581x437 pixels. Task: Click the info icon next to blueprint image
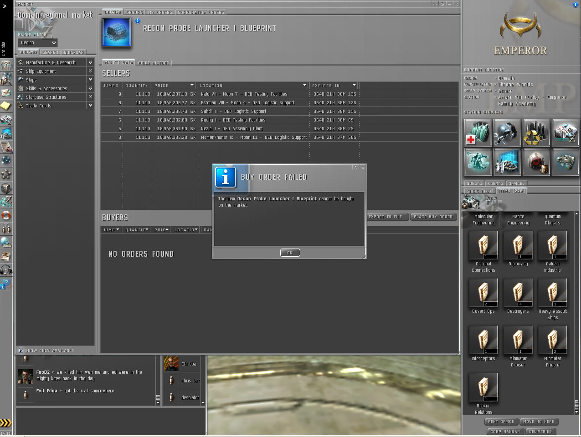[137, 21]
